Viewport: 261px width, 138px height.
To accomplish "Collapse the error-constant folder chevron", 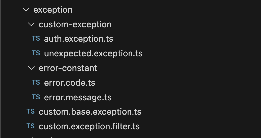I will 31,68.
